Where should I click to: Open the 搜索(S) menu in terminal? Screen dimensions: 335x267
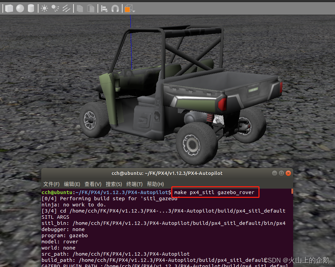(114, 184)
